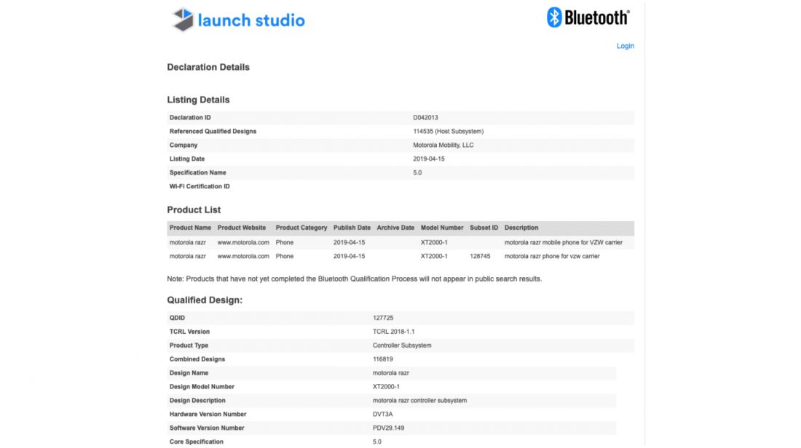Screen dimensions: 801x448
Task: Click the "Qualified Design:" section heading
Action: tap(205, 300)
